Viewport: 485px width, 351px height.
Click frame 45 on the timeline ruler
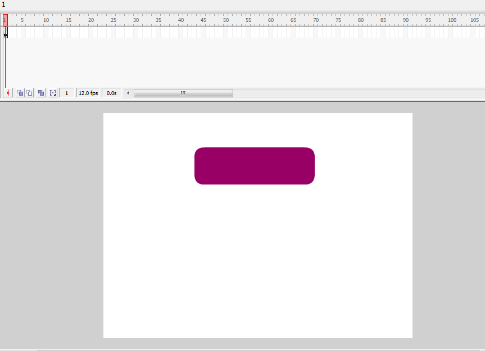tap(203, 20)
